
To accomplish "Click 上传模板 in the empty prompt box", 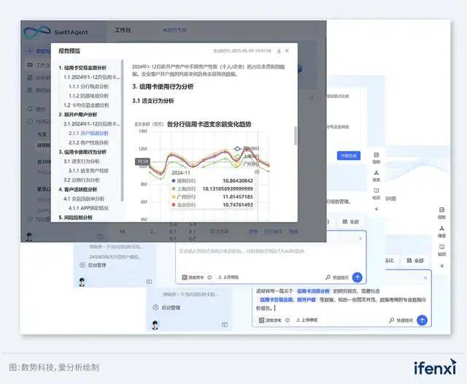I will [228, 277].
